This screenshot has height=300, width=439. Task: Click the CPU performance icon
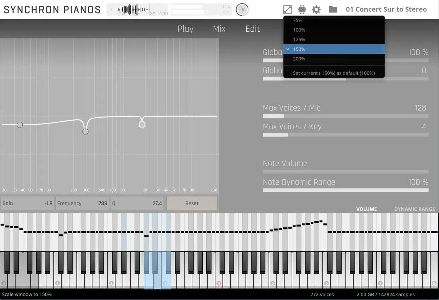point(301,9)
